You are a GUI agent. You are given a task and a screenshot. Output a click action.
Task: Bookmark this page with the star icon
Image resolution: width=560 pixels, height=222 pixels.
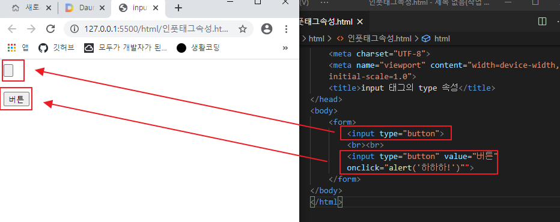point(243,29)
